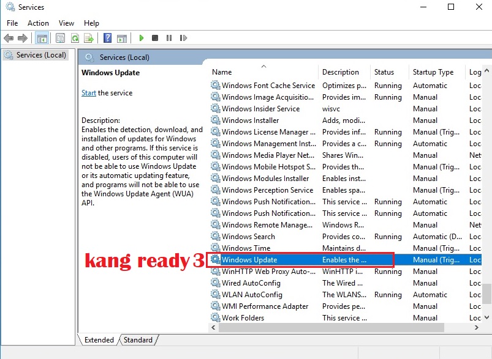This screenshot has height=359, width=492.
Task: Select Windows Management Instrumentation service row
Action: (x=345, y=144)
